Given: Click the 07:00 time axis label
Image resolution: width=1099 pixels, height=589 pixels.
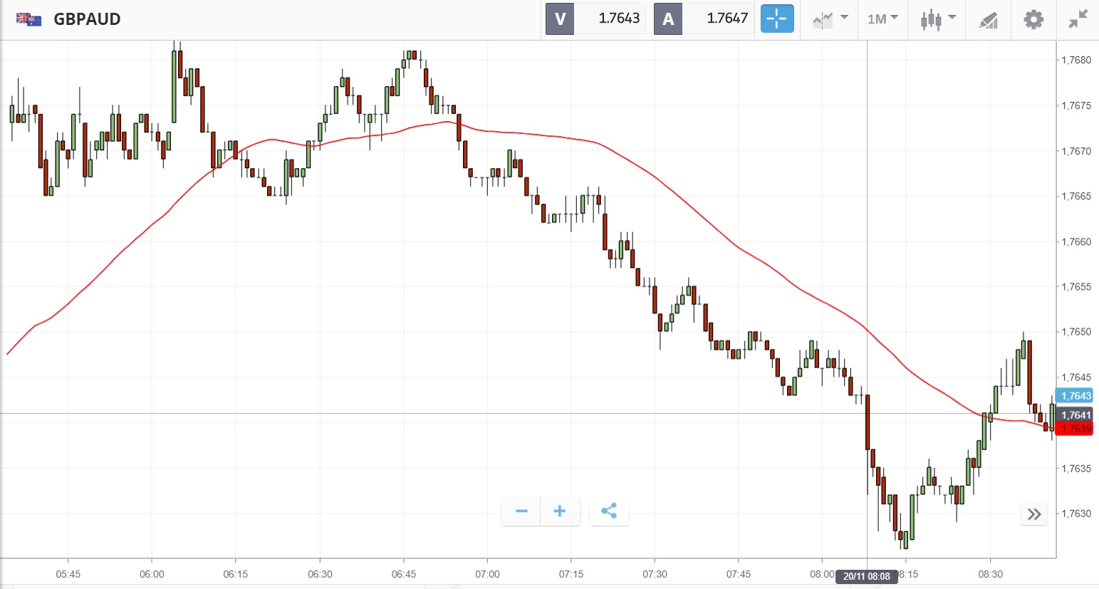Looking at the screenshot, I should tap(487, 574).
